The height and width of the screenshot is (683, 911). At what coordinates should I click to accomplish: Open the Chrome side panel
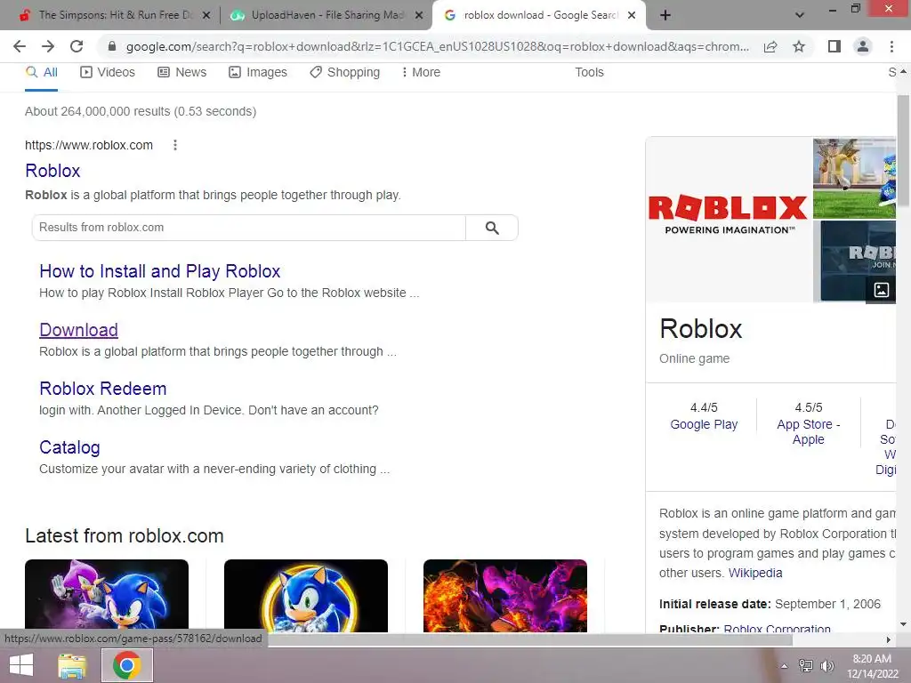834,46
